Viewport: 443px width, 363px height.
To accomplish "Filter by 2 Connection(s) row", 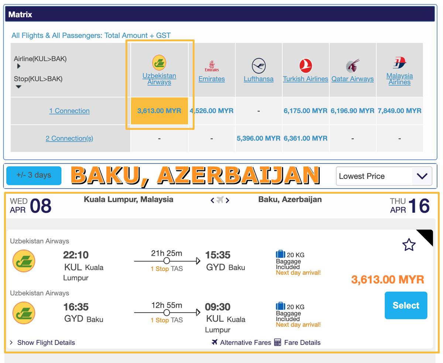I will pyautogui.click(x=69, y=138).
